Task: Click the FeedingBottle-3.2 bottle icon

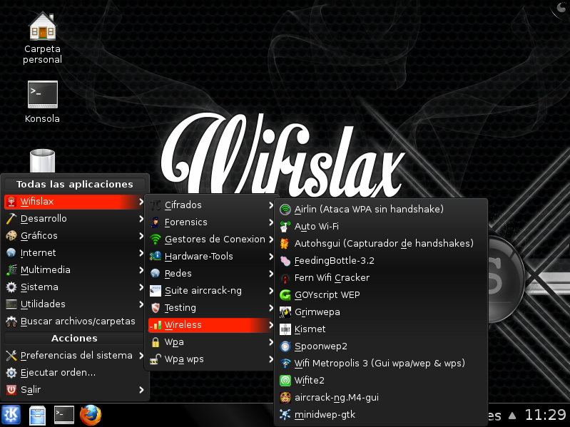Action: 285,261
